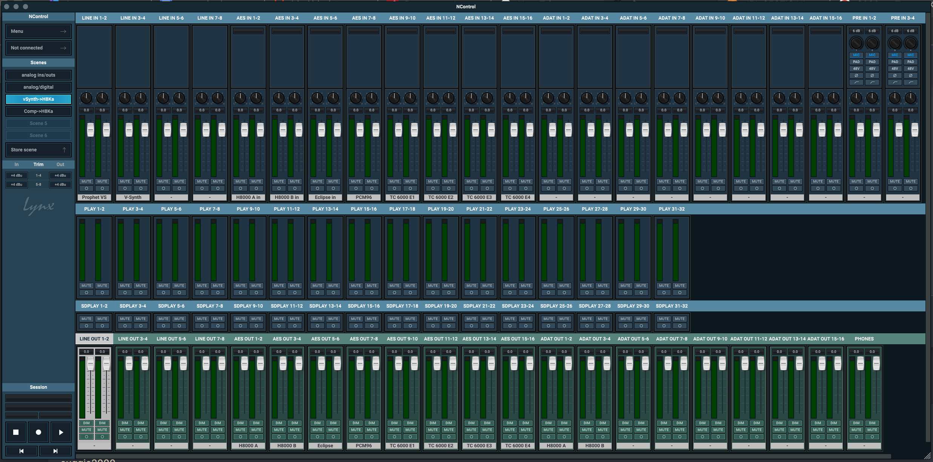The image size is (933, 462).
Task: Click left circle button under PLAY 1-2
Action: (x=86, y=293)
